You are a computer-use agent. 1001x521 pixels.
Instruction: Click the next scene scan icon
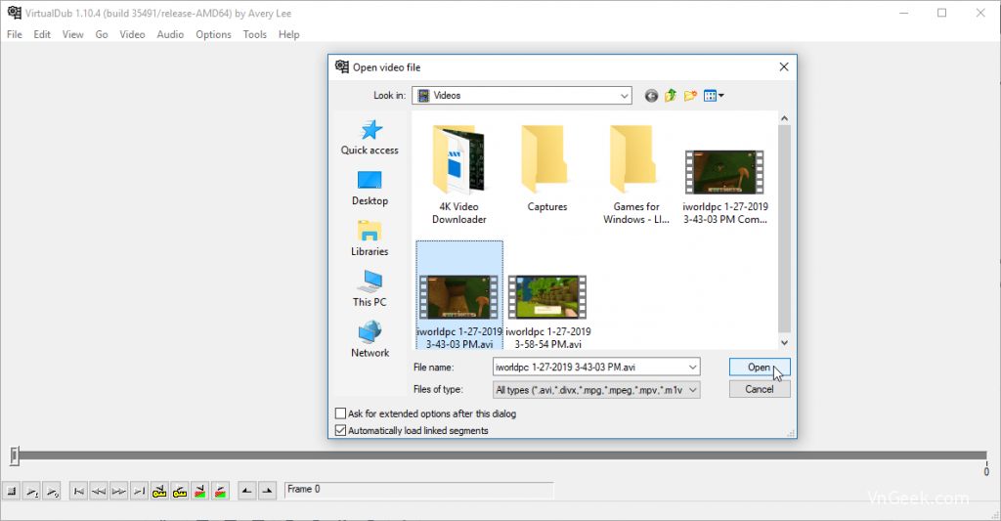click(x=221, y=491)
